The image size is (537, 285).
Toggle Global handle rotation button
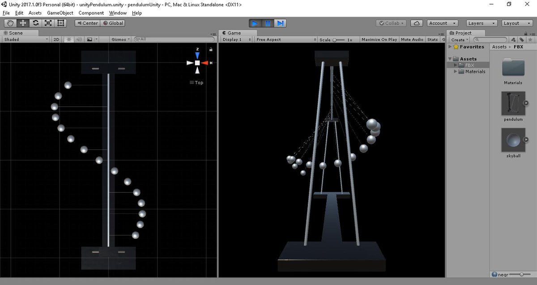point(113,23)
